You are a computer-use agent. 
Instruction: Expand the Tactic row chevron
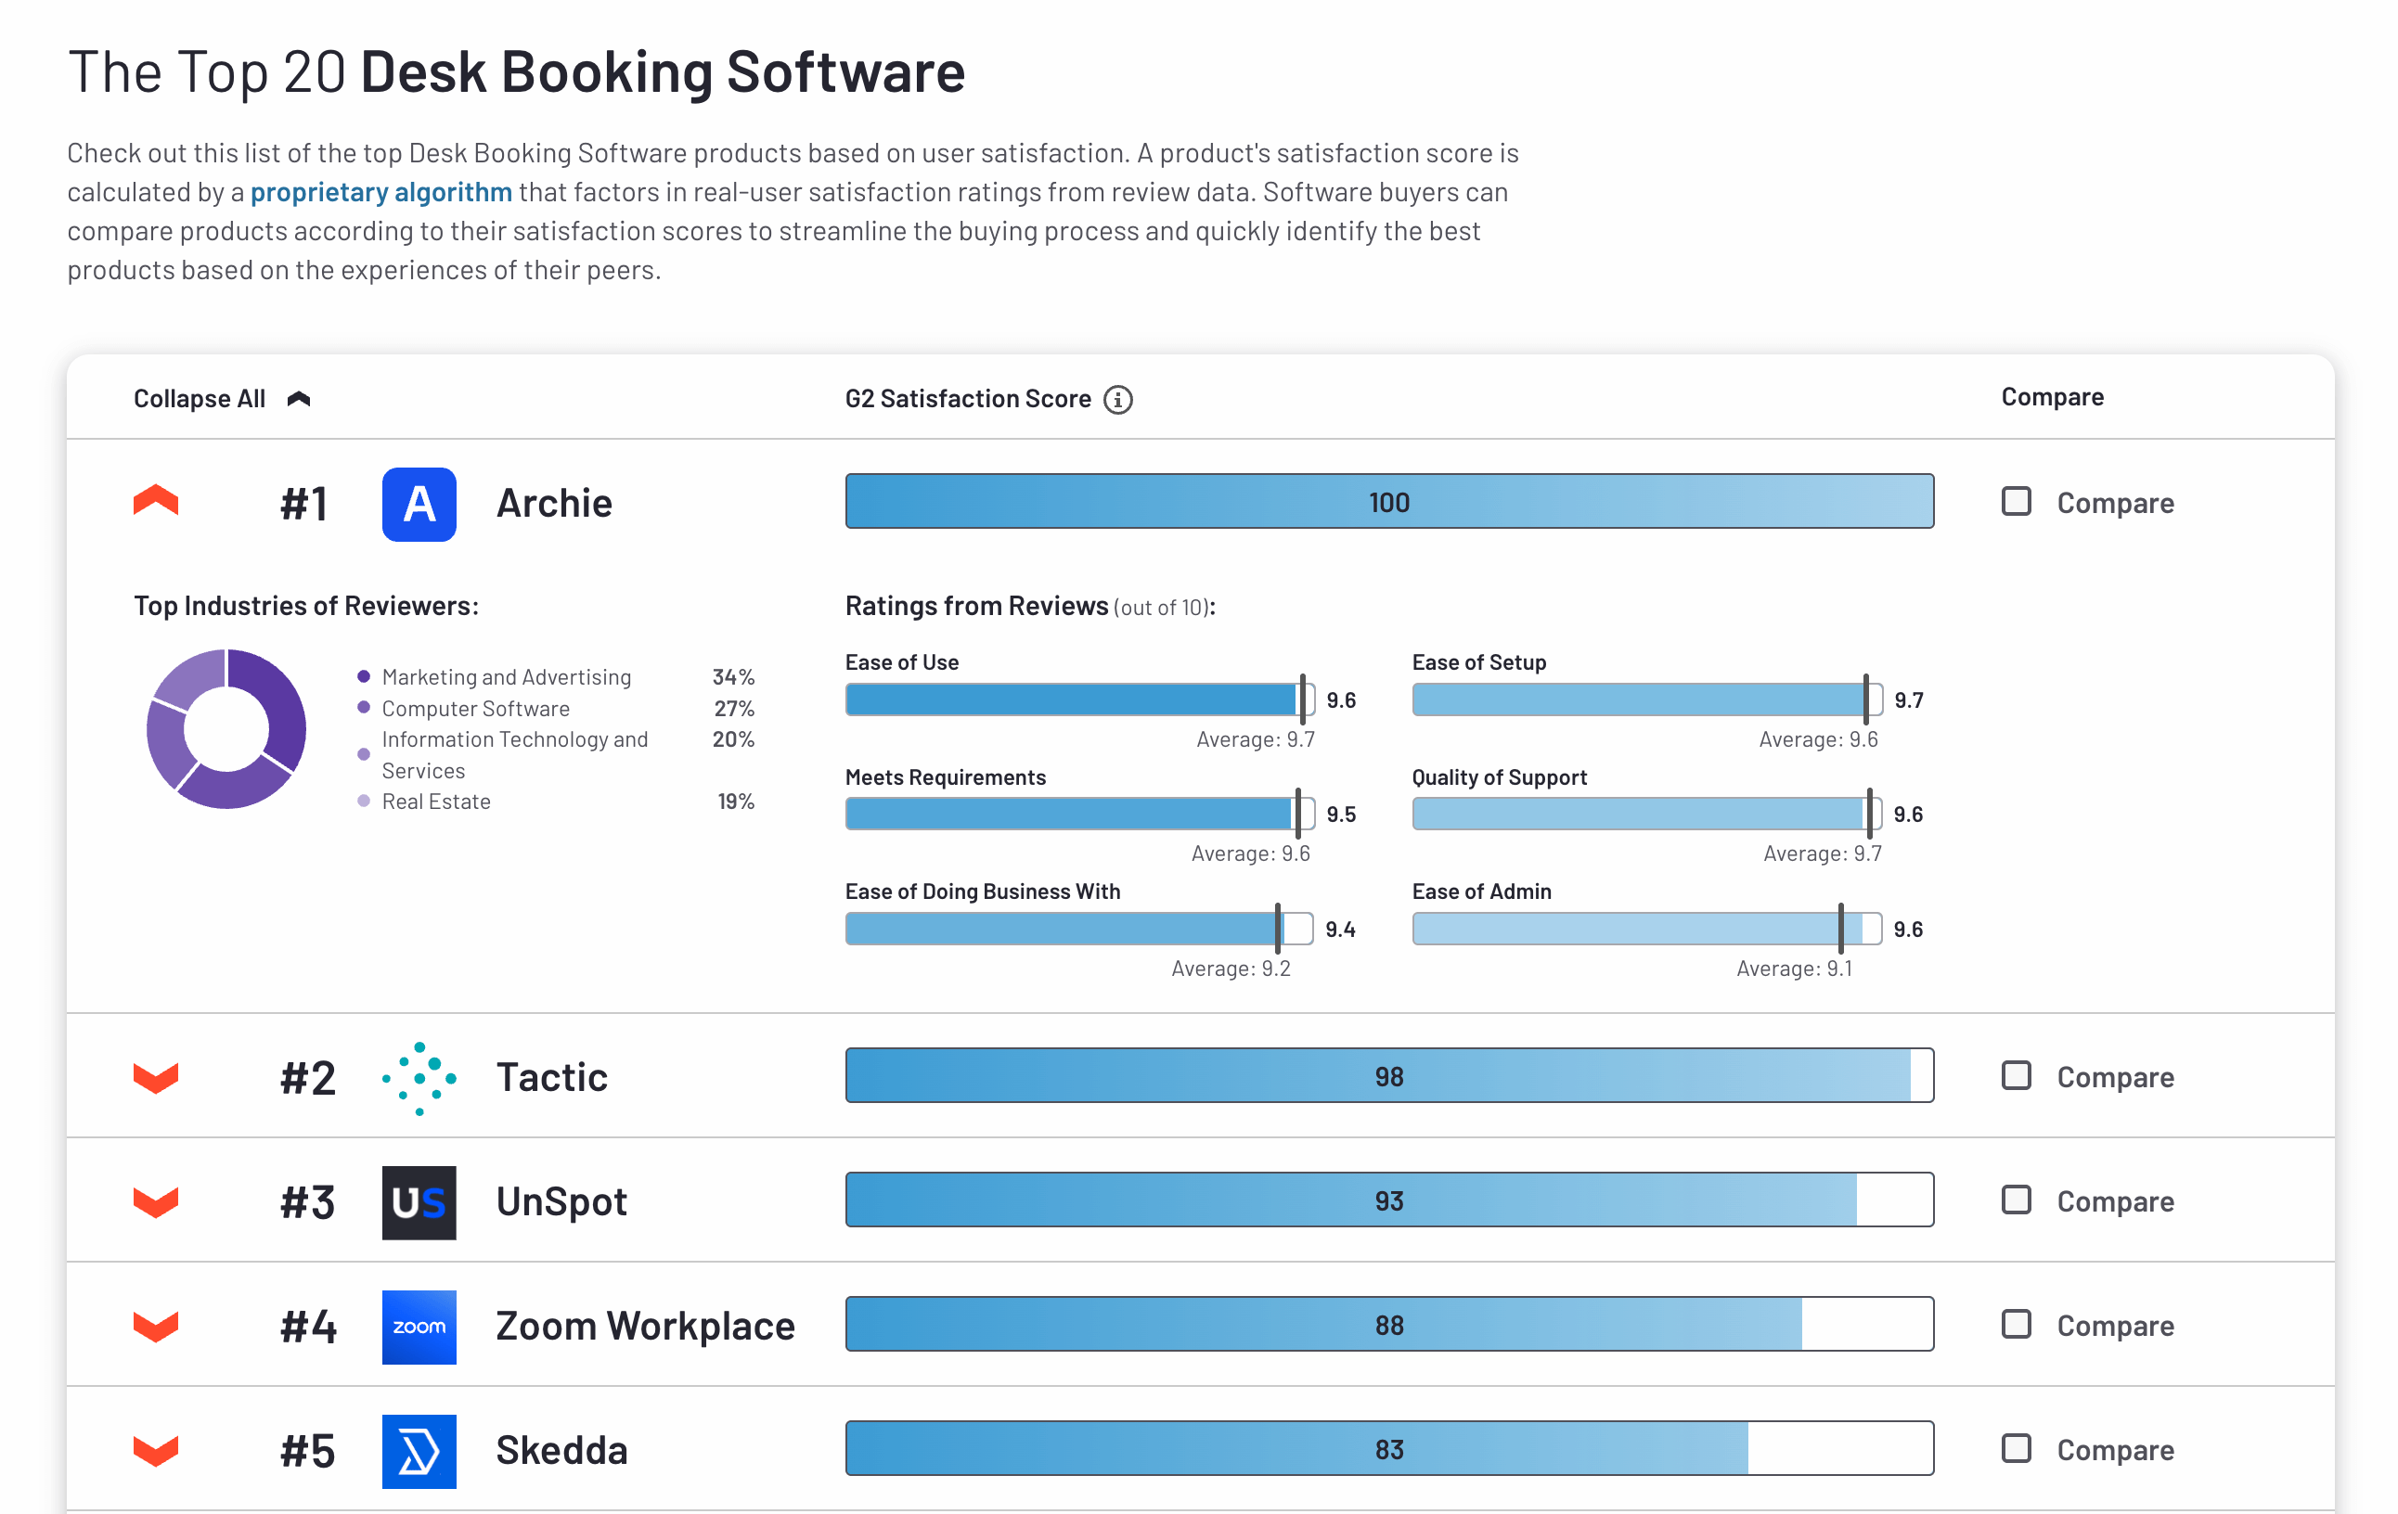tap(155, 1077)
